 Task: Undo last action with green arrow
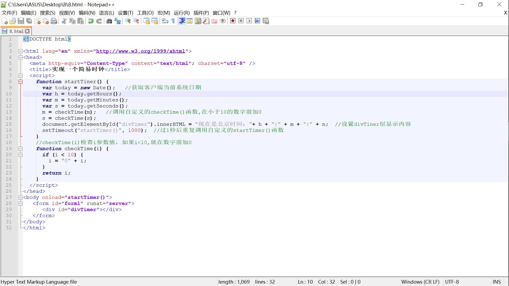pos(91,21)
